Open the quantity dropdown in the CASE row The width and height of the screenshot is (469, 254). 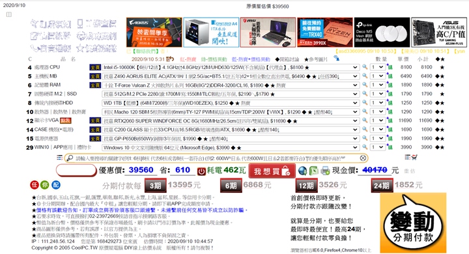tap(377, 130)
